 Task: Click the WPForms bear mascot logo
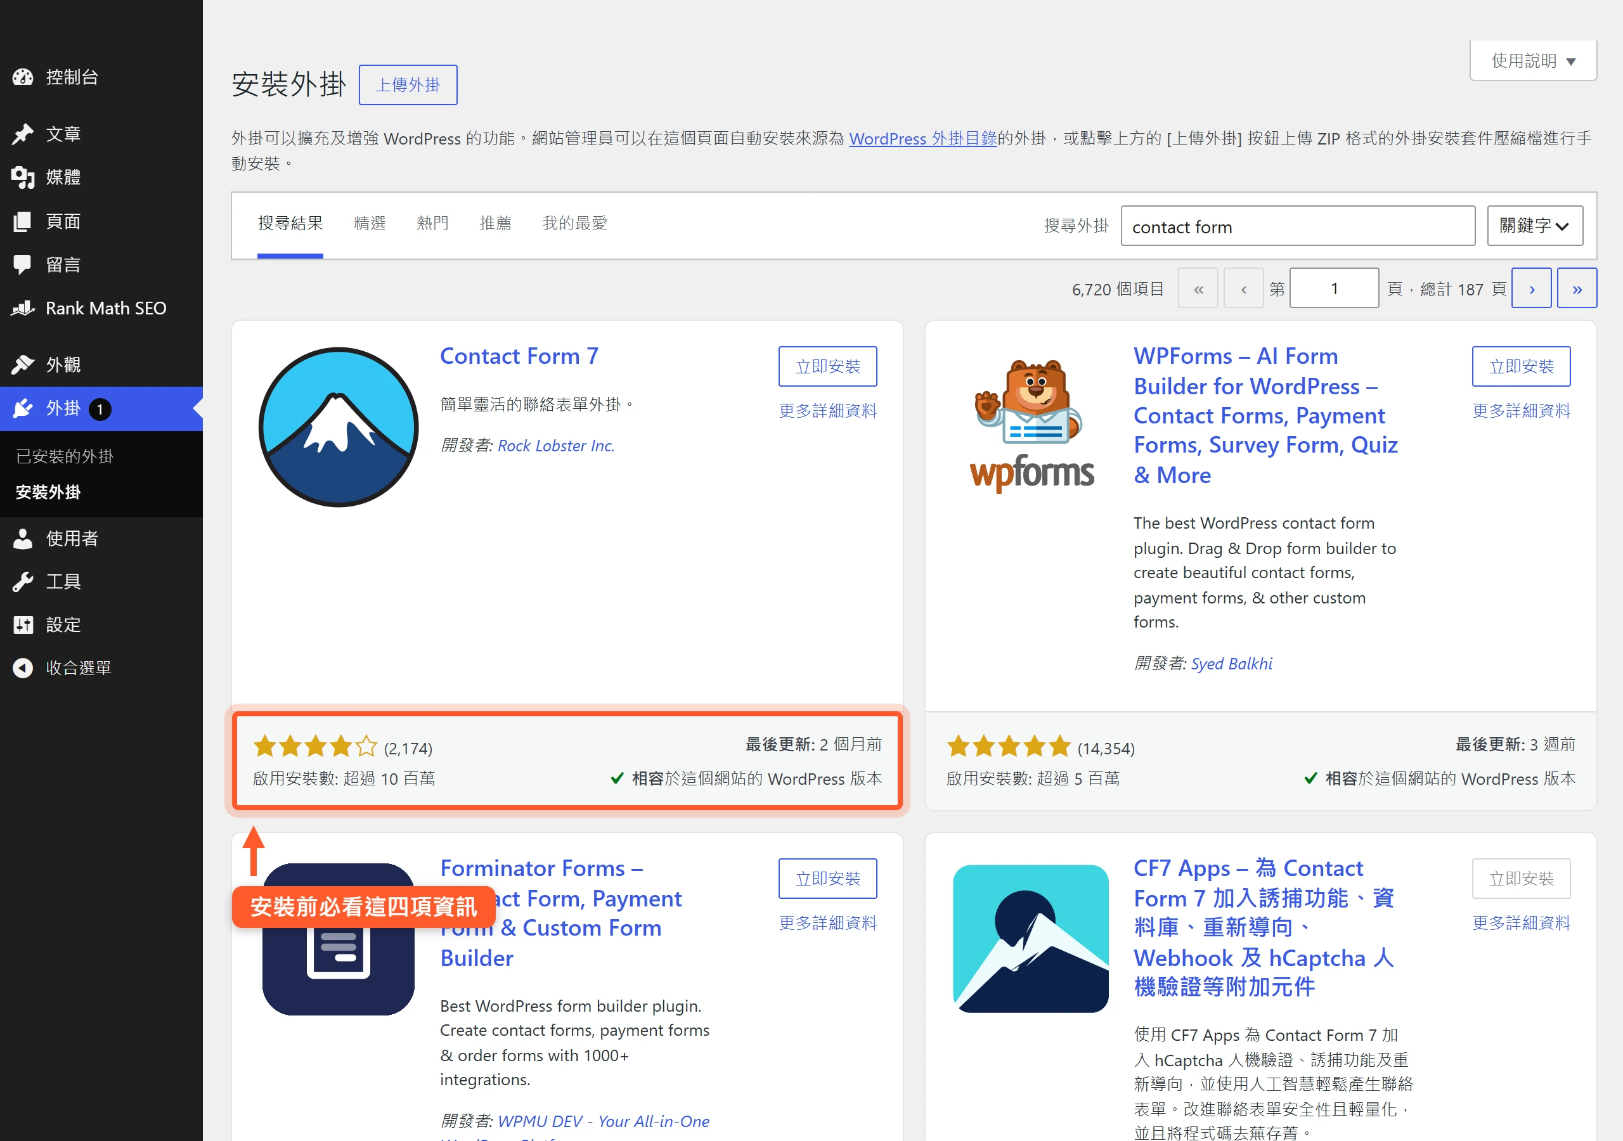(x=1031, y=425)
